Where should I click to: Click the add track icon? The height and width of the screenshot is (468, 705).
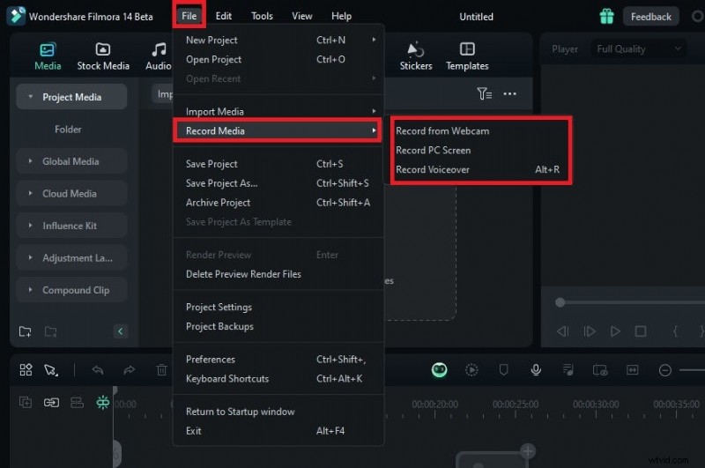pos(26,403)
